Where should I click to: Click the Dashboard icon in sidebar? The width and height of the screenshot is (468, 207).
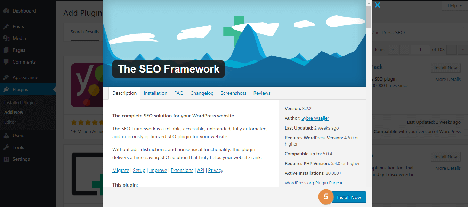tap(6, 11)
